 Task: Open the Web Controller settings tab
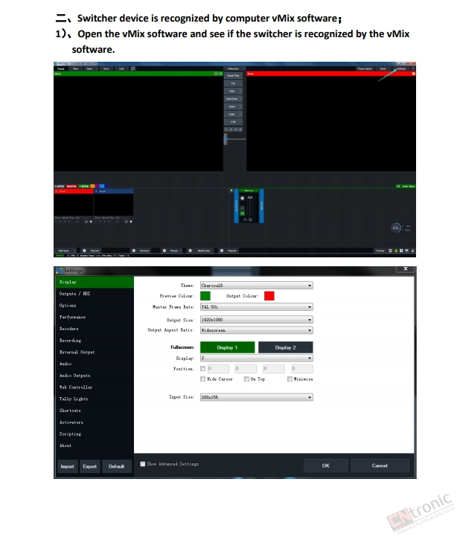tap(95, 388)
